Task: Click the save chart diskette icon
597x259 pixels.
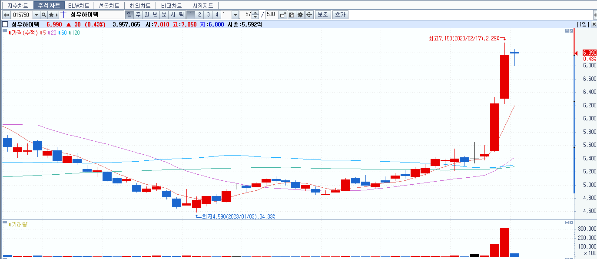Action: [x=292, y=15]
